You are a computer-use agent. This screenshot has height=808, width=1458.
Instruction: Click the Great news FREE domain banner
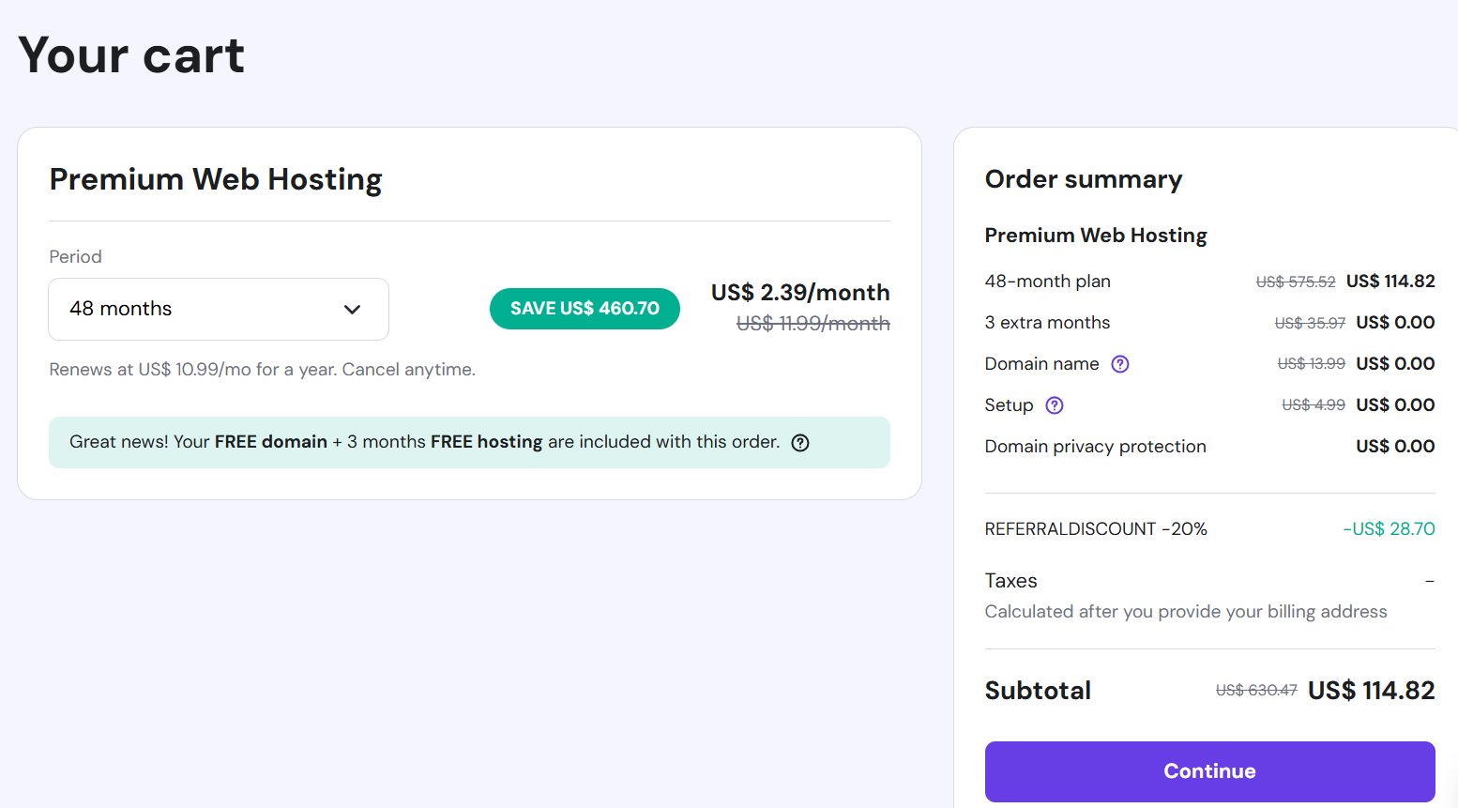tap(469, 442)
